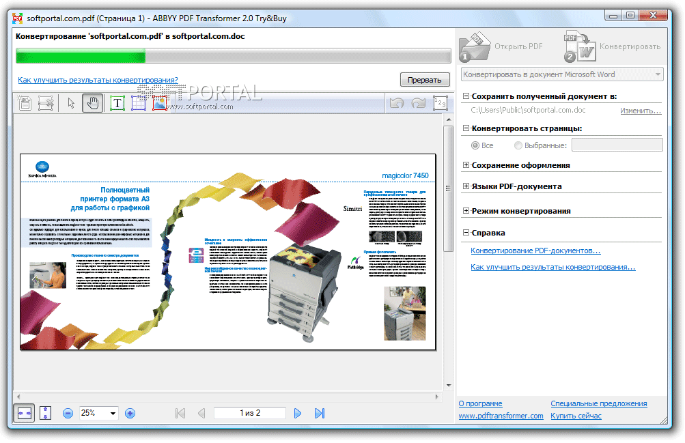Image resolution: width=685 pixels, height=443 pixels.
Task: Expand the Режим конвертирования section
Action: (466, 211)
